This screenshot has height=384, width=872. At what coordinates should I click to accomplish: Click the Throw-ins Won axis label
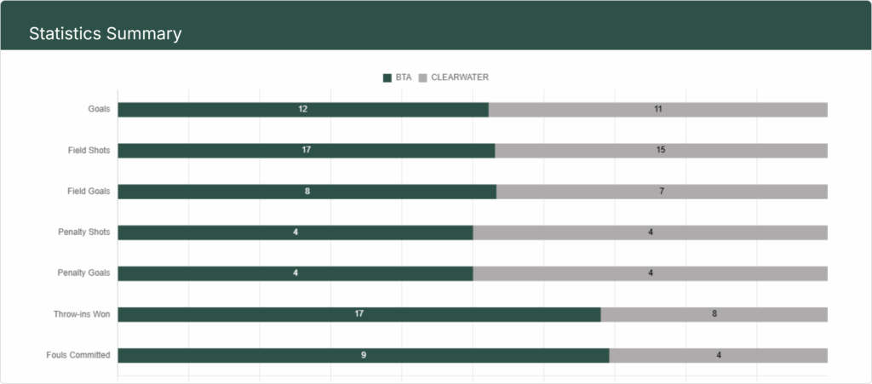[x=82, y=314]
